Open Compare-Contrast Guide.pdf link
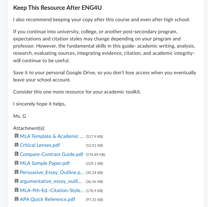Viewport: 208px width, 207px height. (51, 154)
